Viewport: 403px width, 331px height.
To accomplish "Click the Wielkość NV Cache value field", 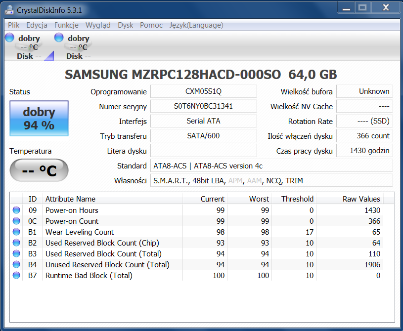I will 364,106.
